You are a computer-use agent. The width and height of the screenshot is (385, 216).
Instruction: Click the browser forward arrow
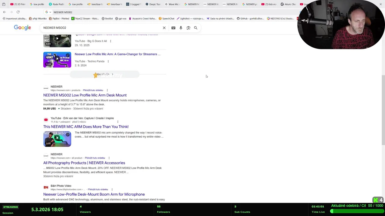[x=11, y=12]
